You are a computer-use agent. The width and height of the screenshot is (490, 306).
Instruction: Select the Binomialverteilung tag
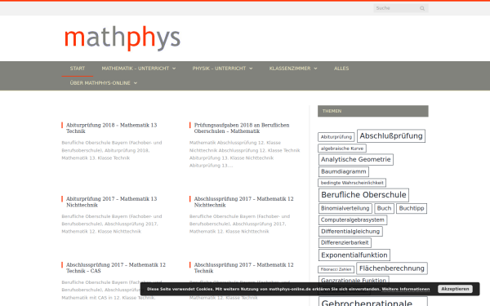(x=345, y=208)
